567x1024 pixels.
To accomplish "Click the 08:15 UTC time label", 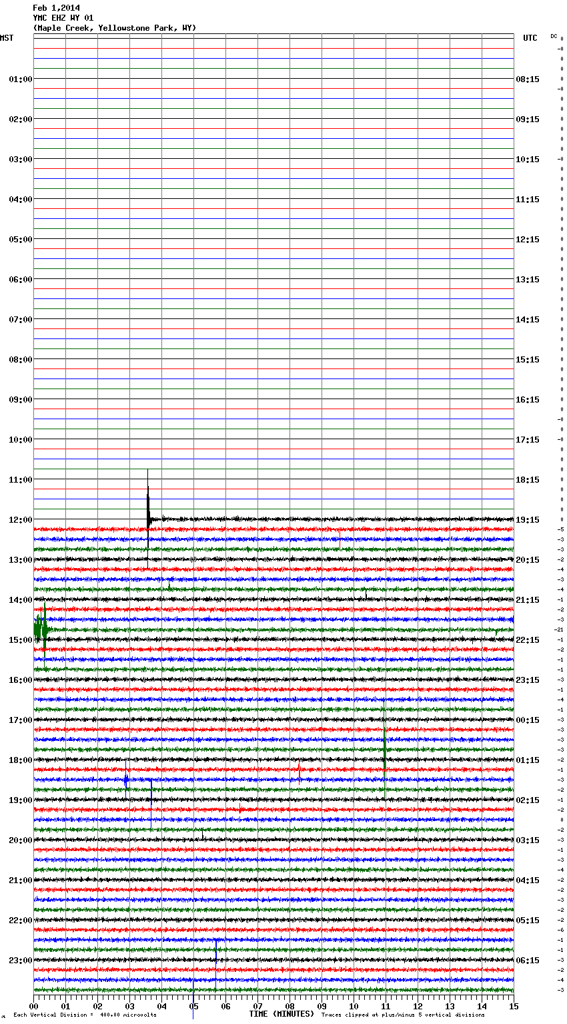I will click(x=528, y=79).
